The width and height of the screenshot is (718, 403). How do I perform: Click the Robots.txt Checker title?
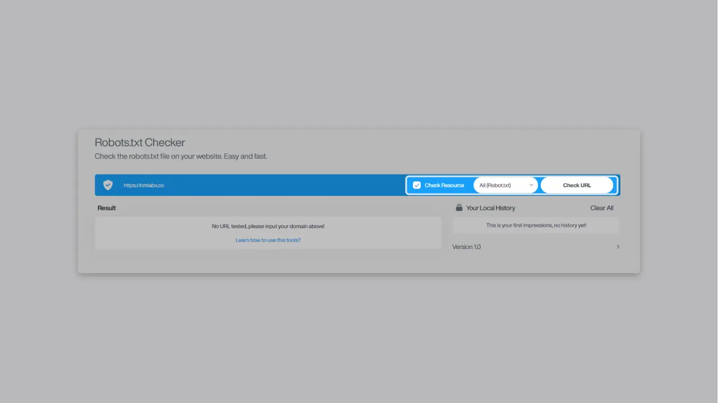tap(140, 143)
